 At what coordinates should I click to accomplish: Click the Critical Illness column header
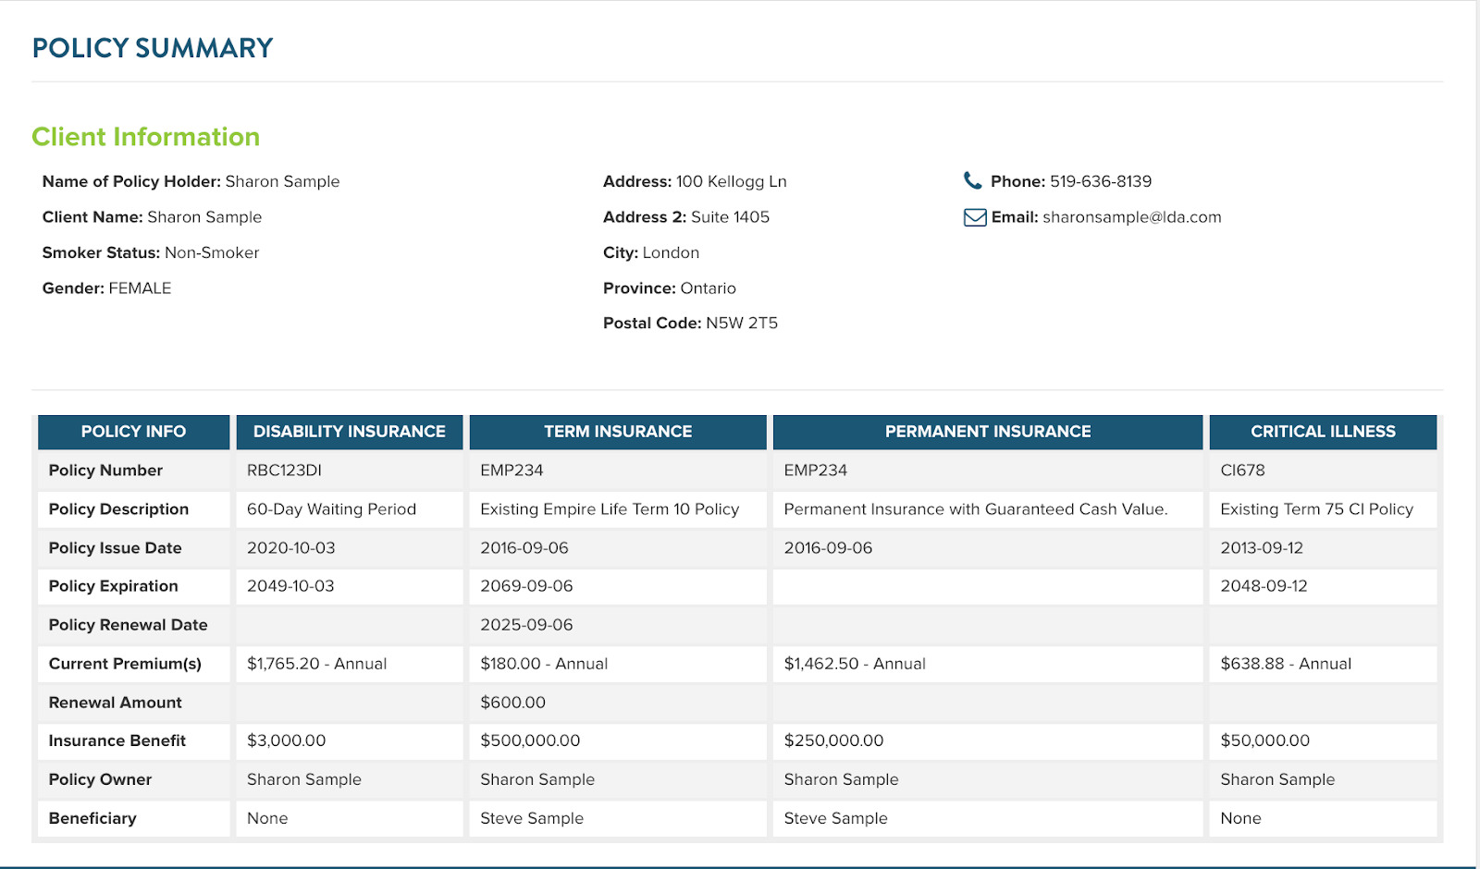1322,432
